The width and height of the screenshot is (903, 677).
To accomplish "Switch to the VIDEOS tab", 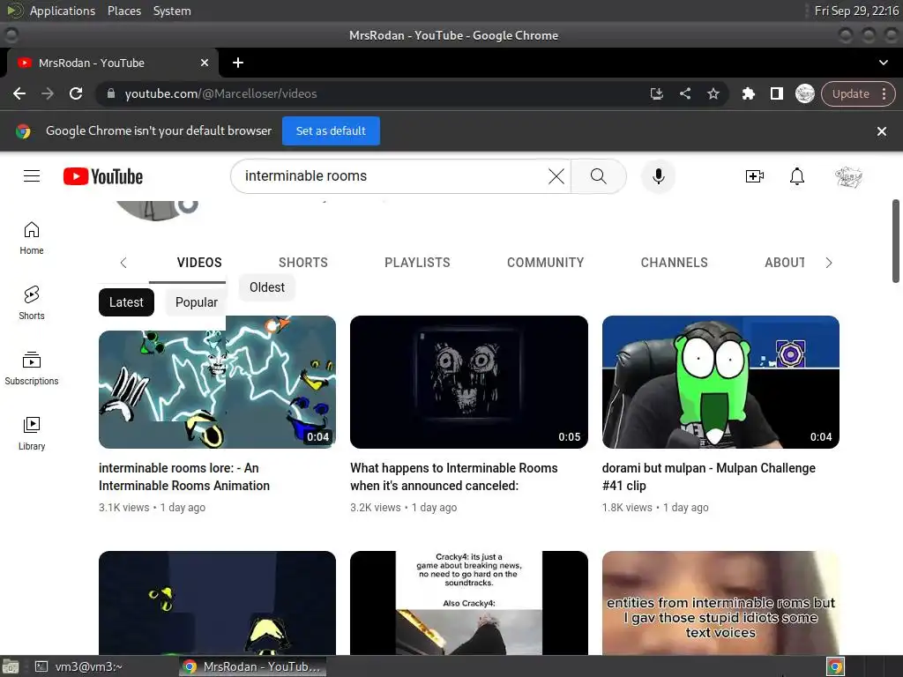I will 199,263.
